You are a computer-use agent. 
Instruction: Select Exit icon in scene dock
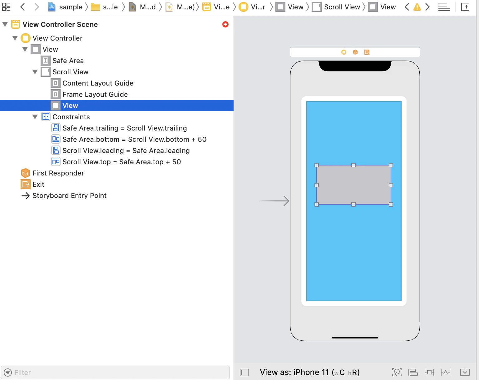point(367,52)
